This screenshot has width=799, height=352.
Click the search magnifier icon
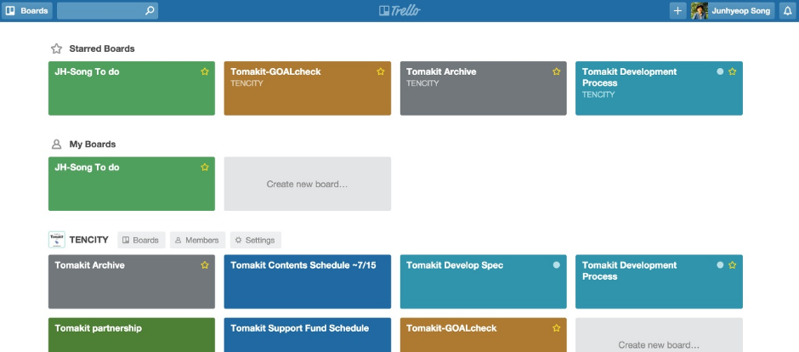point(150,11)
